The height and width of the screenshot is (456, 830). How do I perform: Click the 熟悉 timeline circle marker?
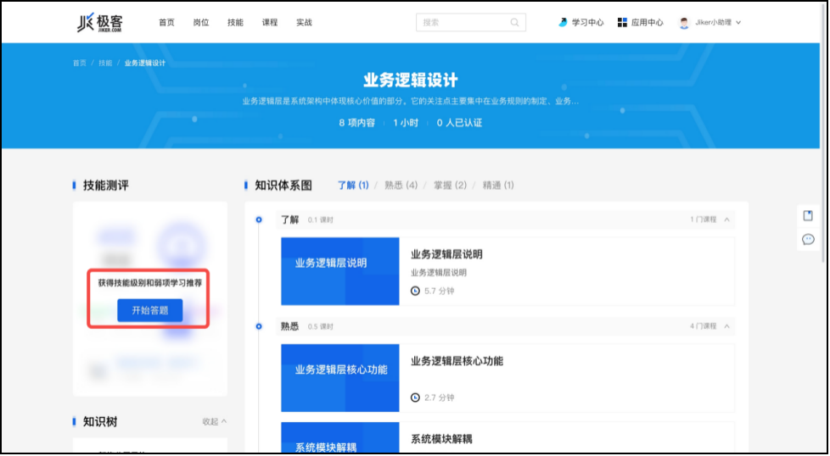click(259, 326)
